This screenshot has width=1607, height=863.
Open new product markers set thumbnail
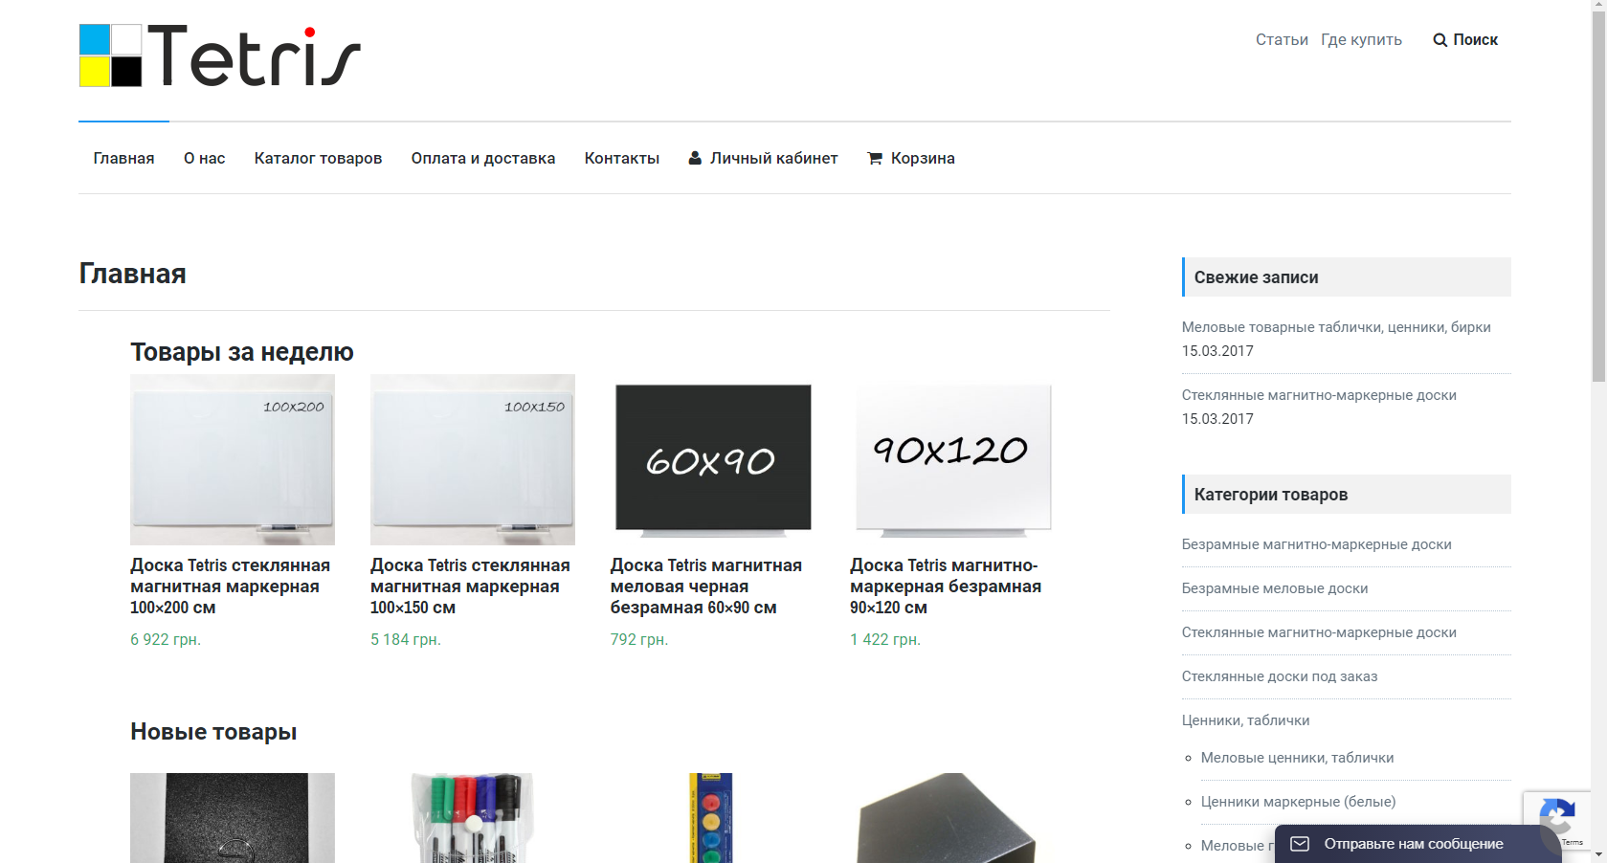[x=473, y=818]
